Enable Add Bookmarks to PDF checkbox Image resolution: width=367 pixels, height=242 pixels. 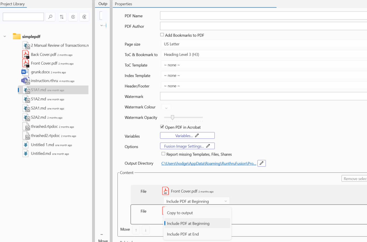(162, 35)
